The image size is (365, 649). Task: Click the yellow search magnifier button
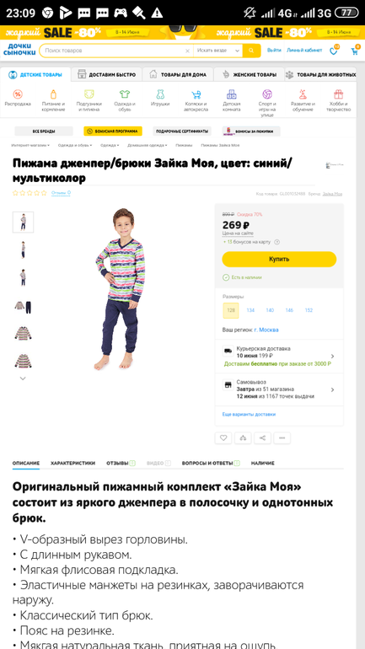[251, 51]
